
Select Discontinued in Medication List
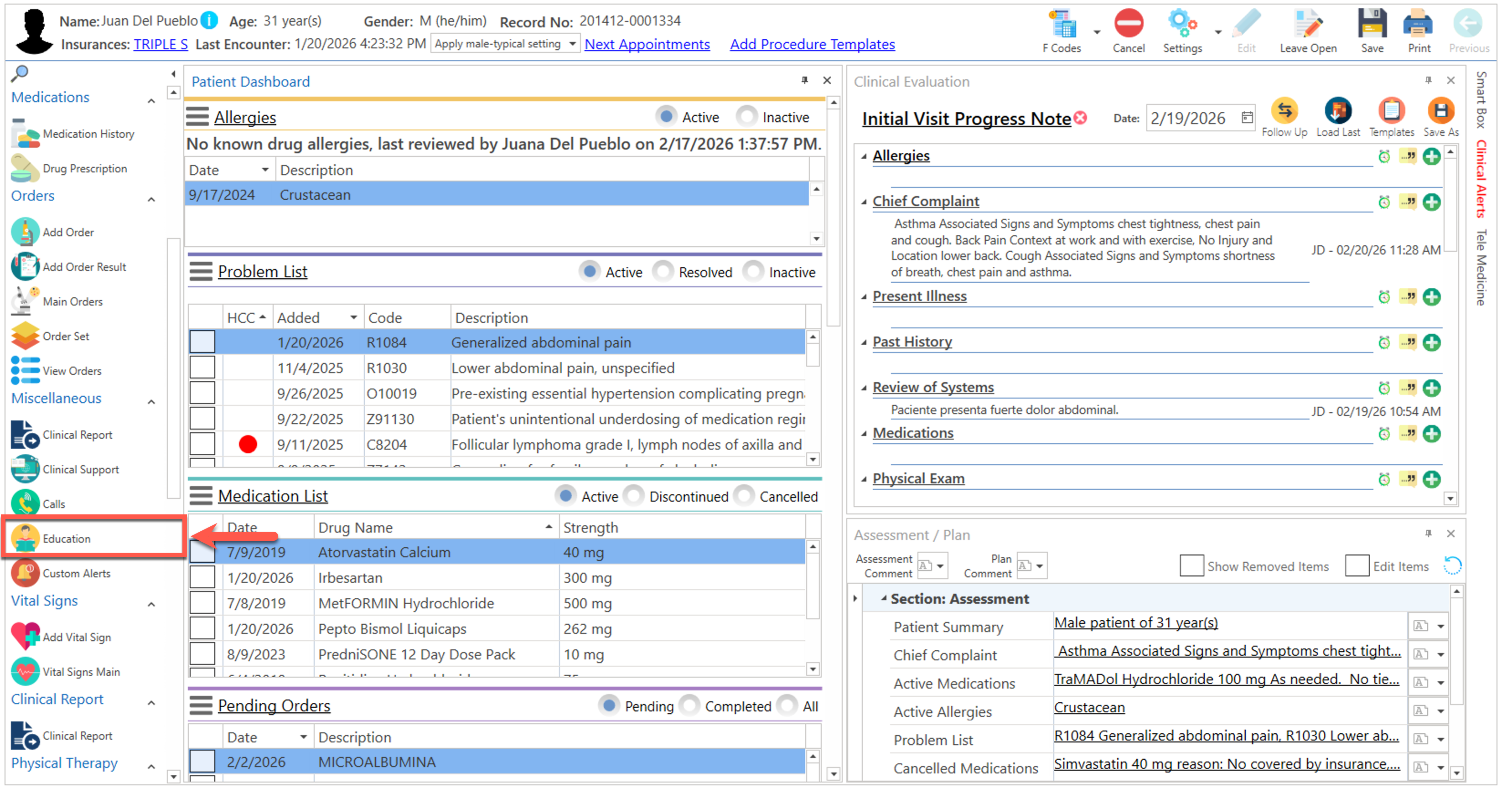[634, 496]
